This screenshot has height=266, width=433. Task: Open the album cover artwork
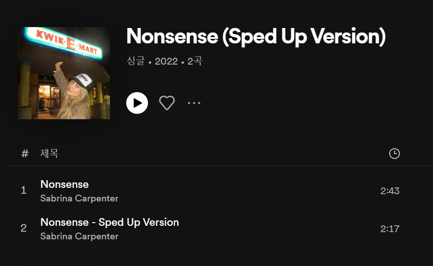click(x=64, y=73)
